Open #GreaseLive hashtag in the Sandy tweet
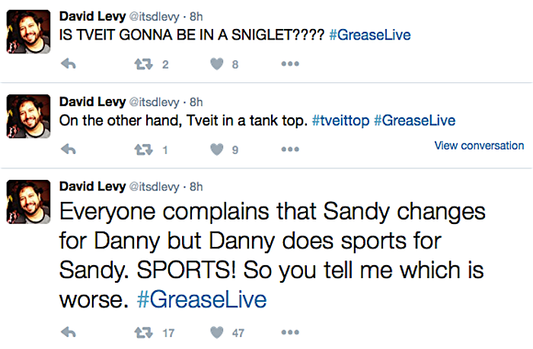 pos(202,299)
